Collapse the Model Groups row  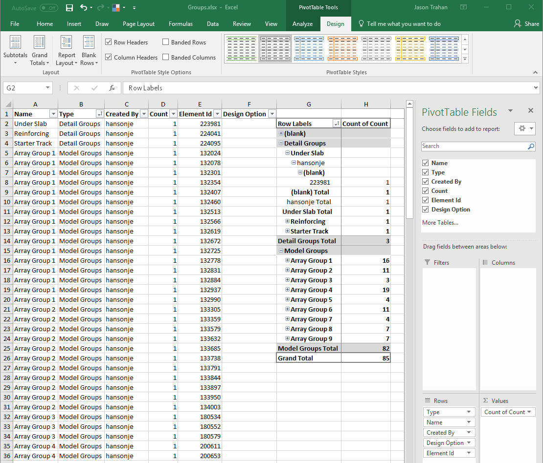coord(281,251)
